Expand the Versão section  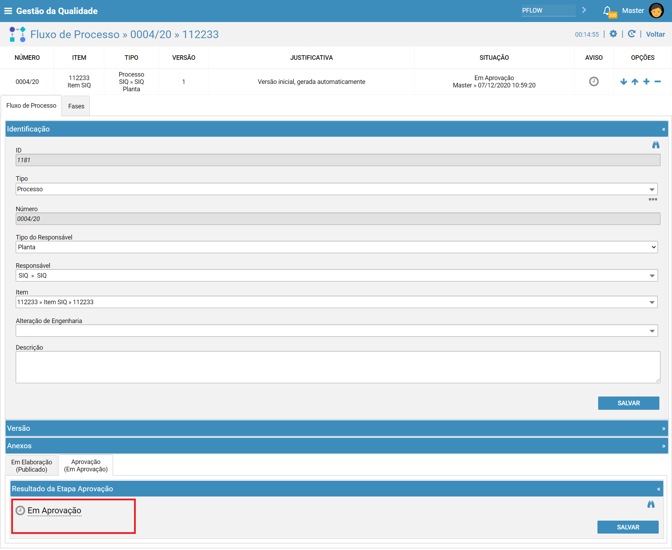(664, 428)
